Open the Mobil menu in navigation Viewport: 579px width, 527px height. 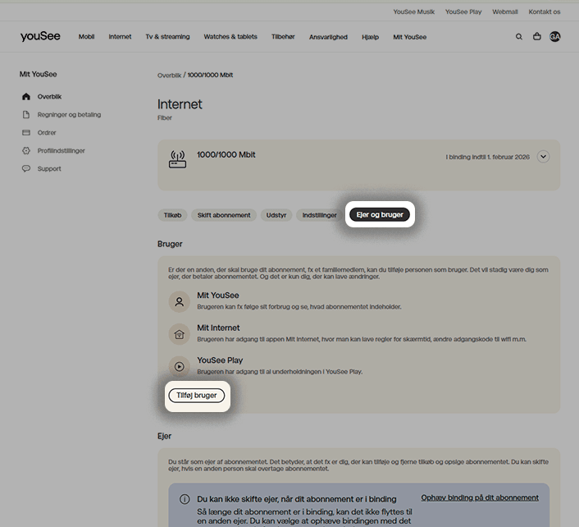86,37
